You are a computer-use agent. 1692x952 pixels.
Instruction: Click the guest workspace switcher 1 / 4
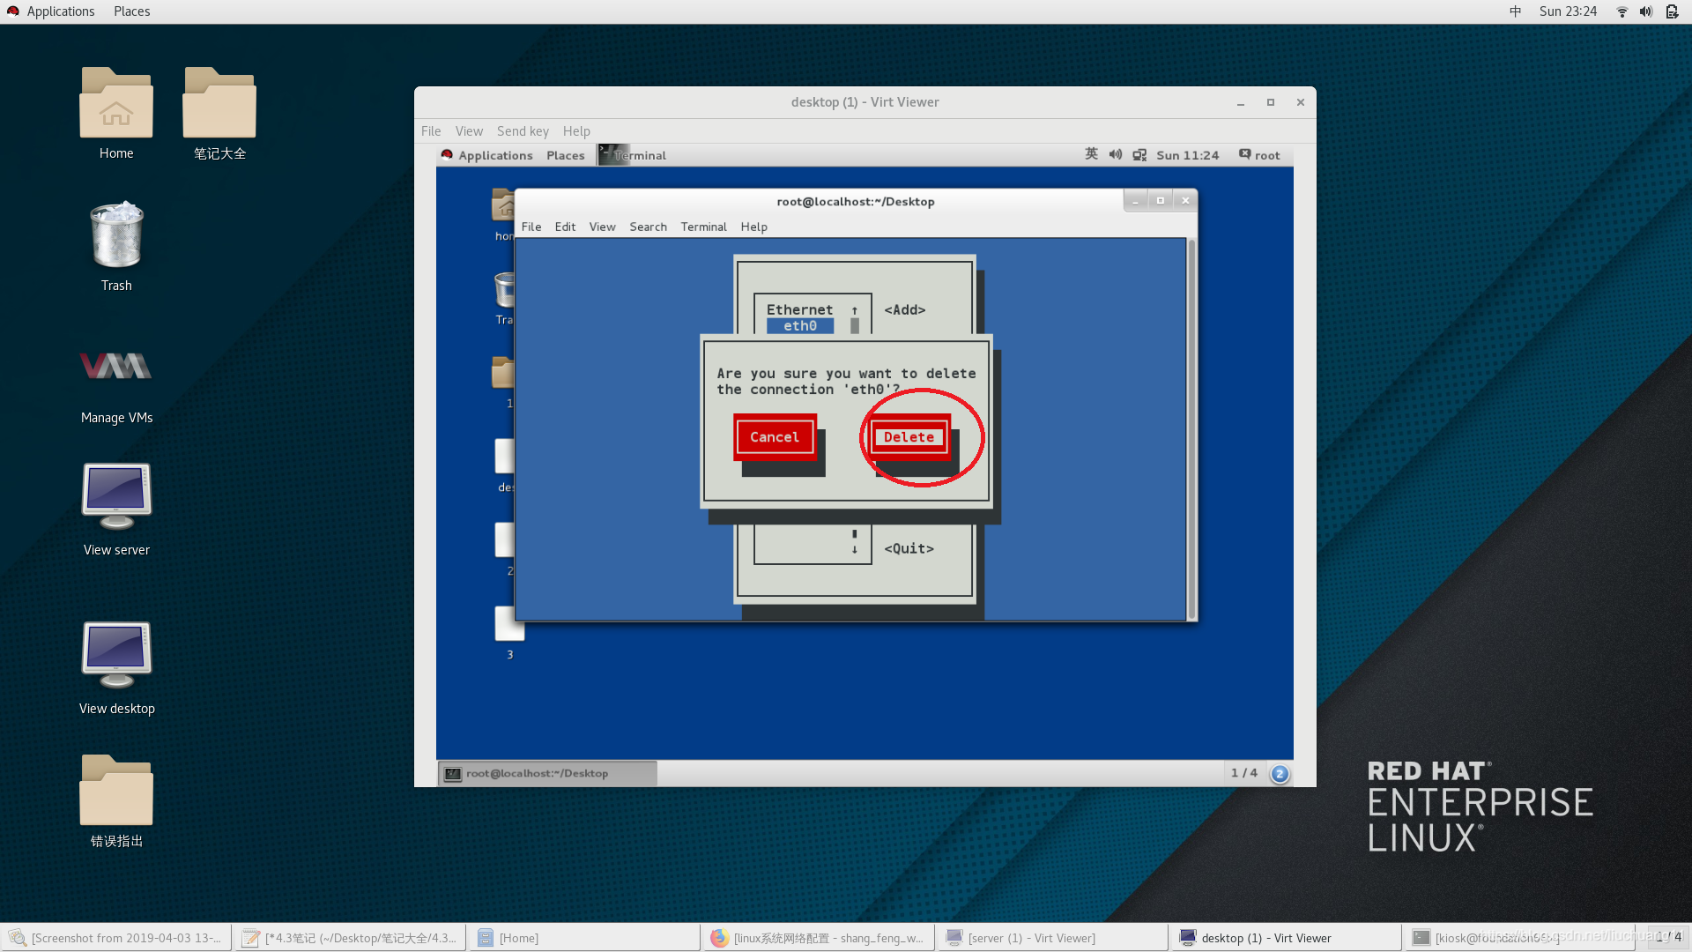coord(1244,773)
